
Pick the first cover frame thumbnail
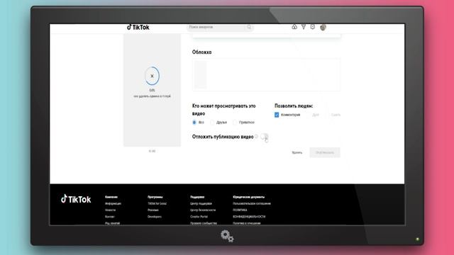coord(200,74)
